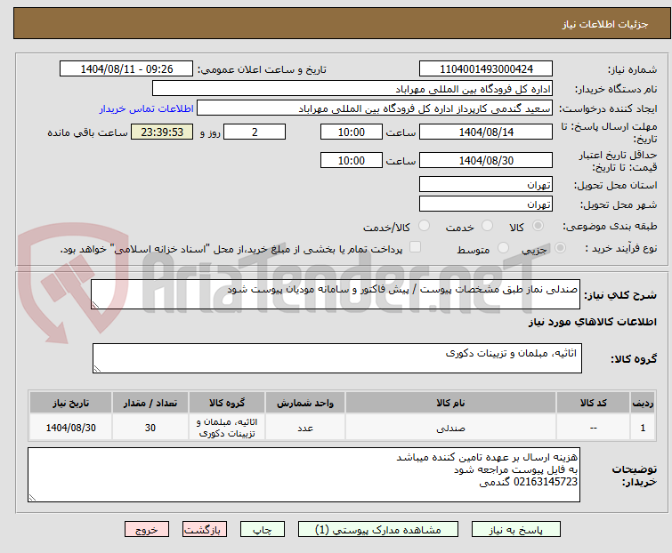Select the کالا radio button
Screen dimensions: 672x553
tap(538, 226)
